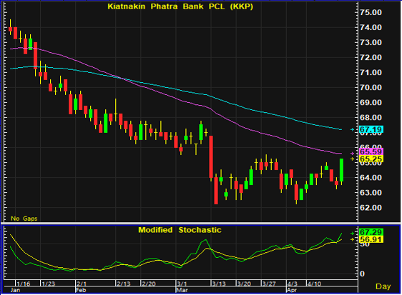Click the 71.00 price axis label
402x295 pixels.
tap(371, 73)
